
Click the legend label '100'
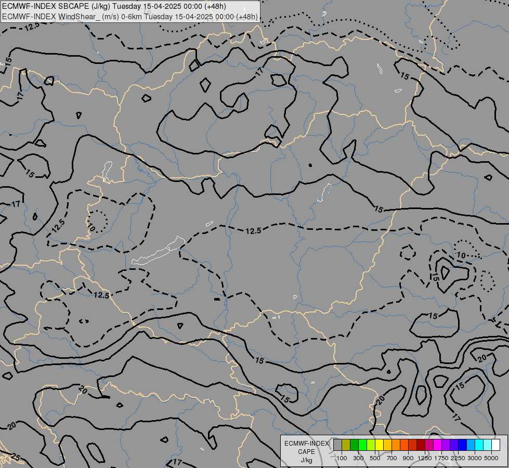coord(342,458)
